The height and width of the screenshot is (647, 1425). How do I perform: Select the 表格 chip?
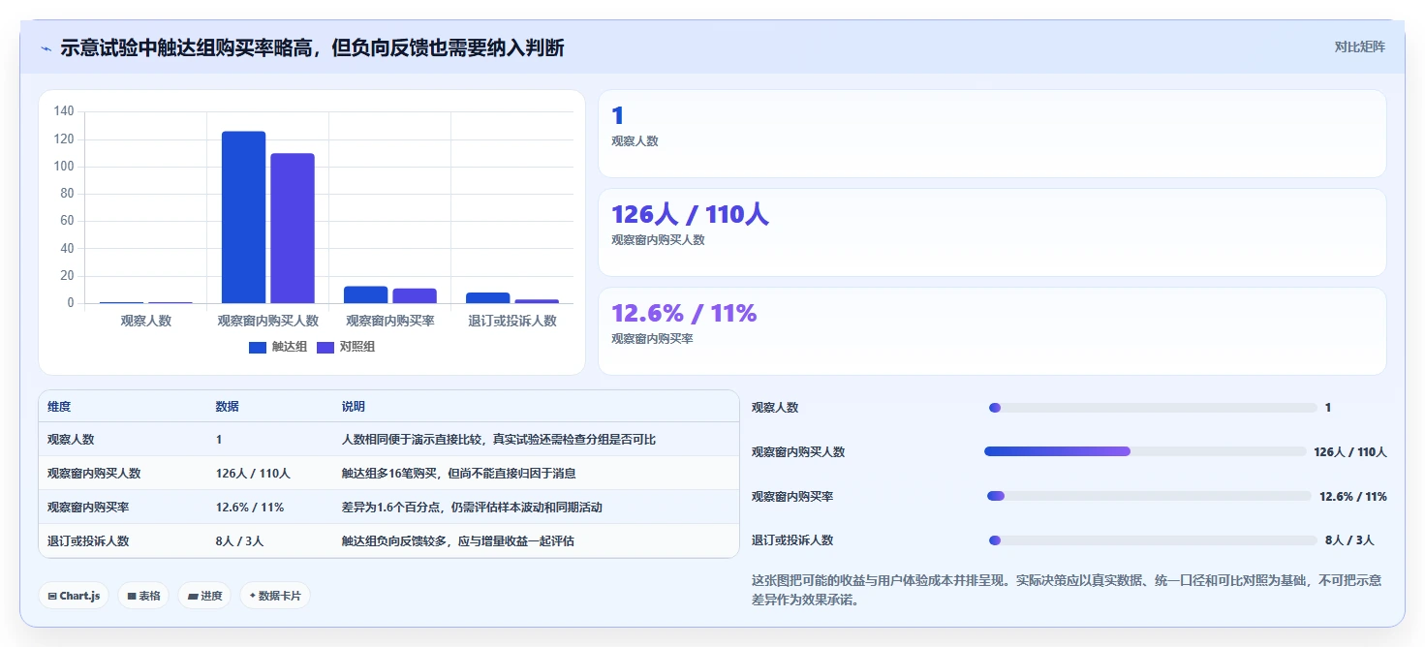[x=143, y=596]
